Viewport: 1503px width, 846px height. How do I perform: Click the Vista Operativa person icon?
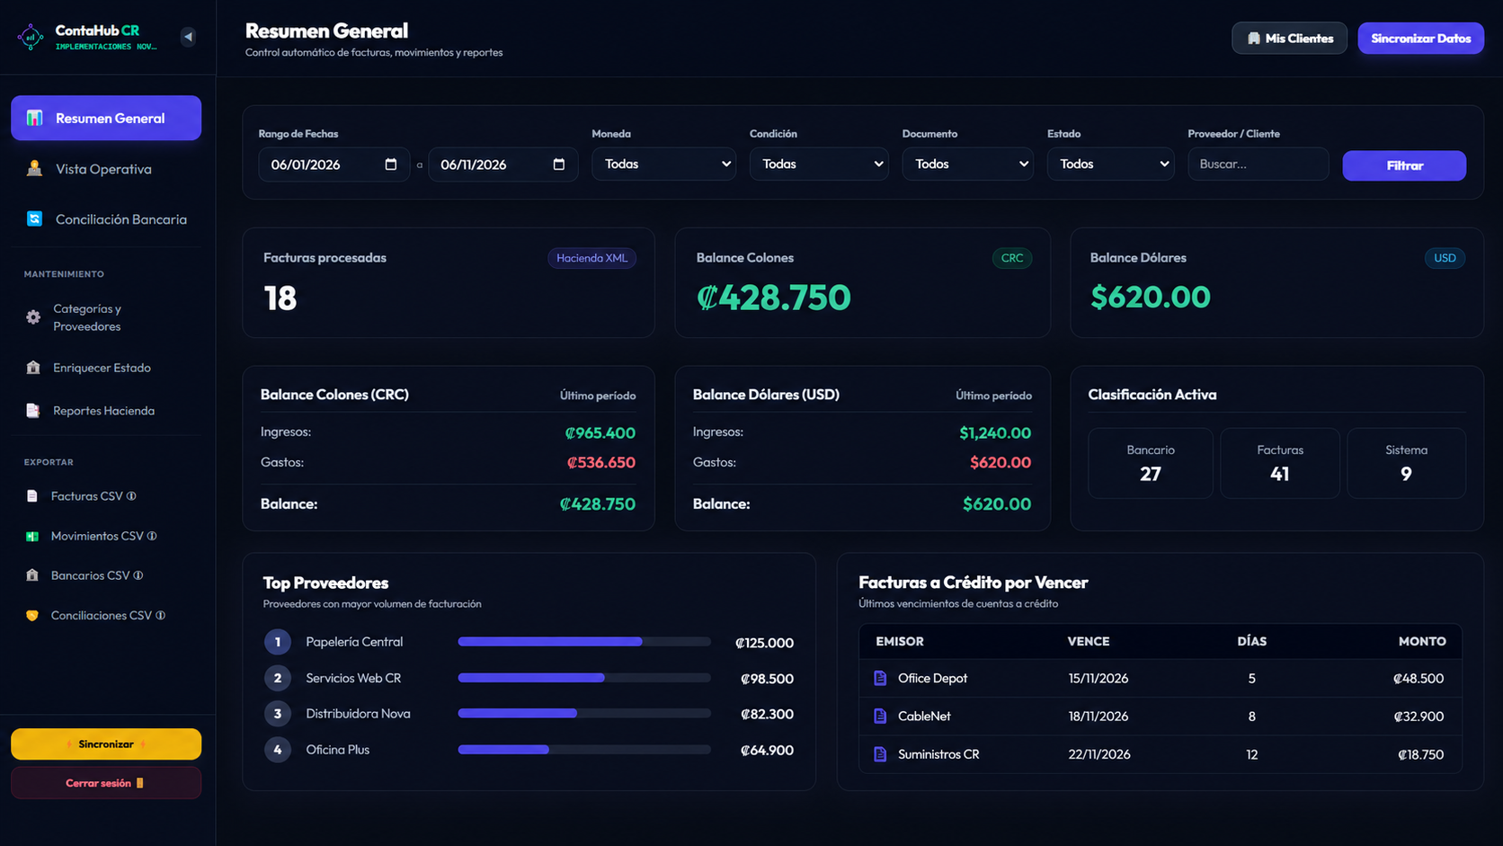[x=34, y=168]
